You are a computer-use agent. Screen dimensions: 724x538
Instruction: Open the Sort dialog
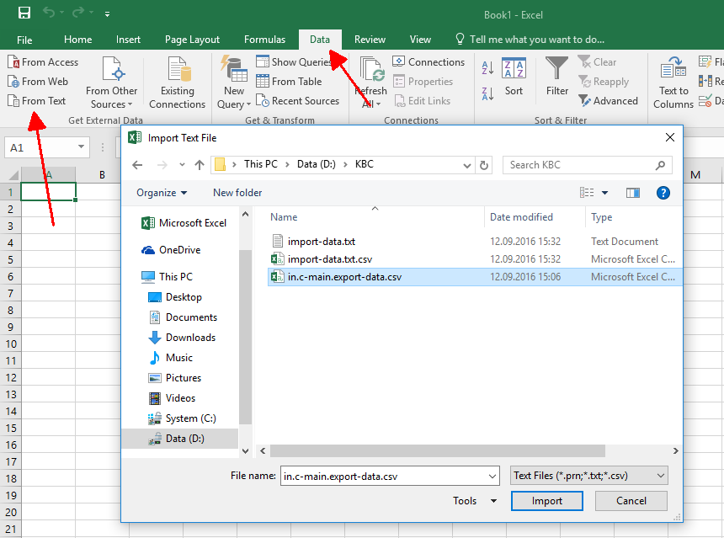pyautogui.click(x=514, y=77)
